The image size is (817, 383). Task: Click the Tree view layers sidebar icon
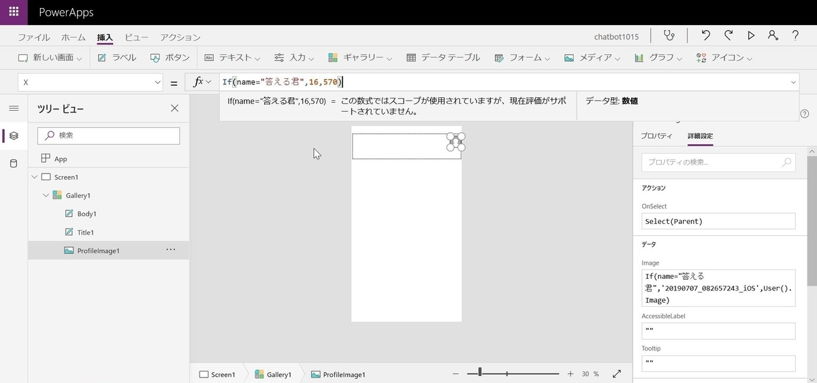[14, 136]
